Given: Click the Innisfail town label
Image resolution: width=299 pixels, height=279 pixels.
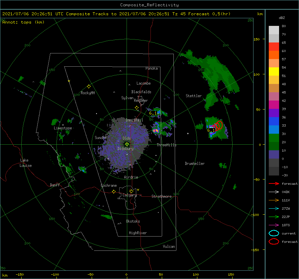Looking at the screenshot, I should pos(134,120).
